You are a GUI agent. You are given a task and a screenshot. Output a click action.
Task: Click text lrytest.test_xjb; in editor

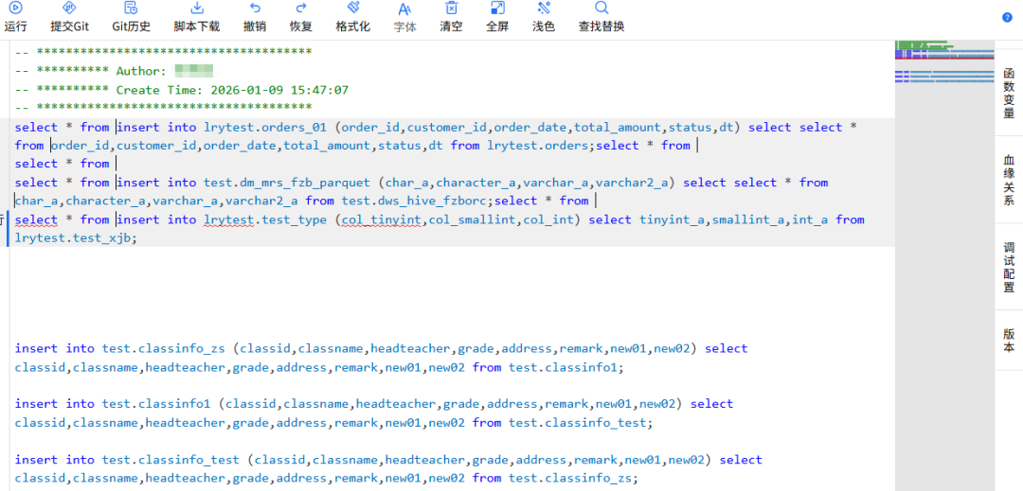pyautogui.click(x=77, y=238)
